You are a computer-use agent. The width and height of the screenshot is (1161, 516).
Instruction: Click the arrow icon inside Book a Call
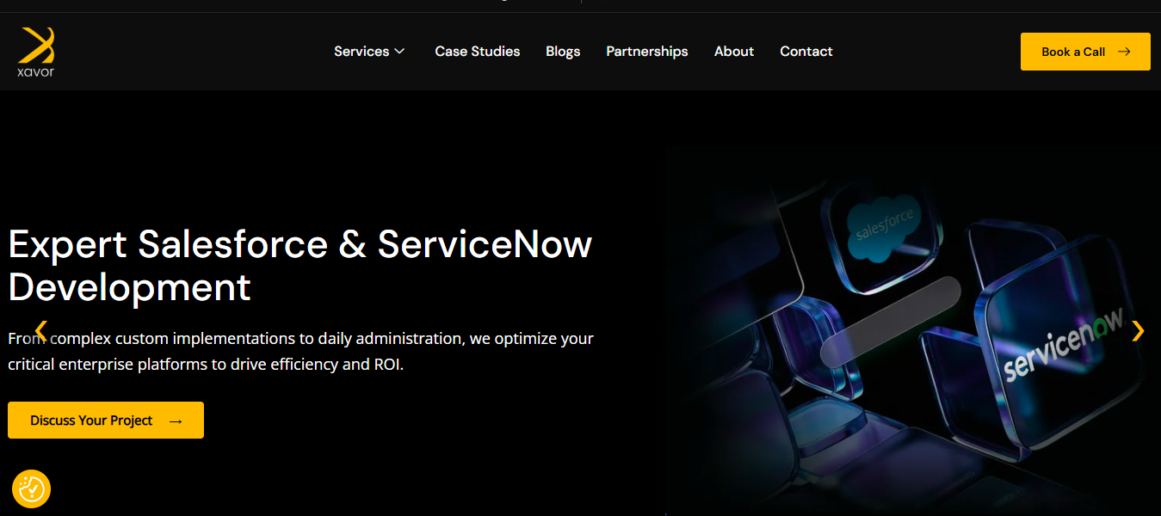[1124, 52]
